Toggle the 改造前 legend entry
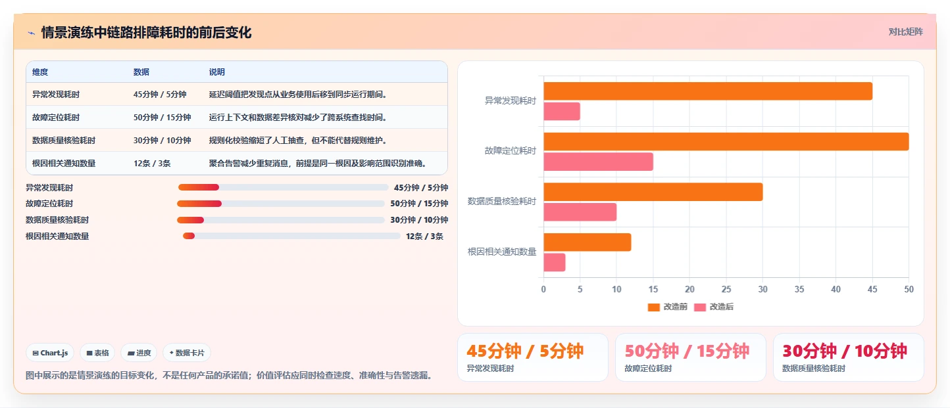Viewport: 950px width, 408px height. pyautogui.click(x=667, y=307)
